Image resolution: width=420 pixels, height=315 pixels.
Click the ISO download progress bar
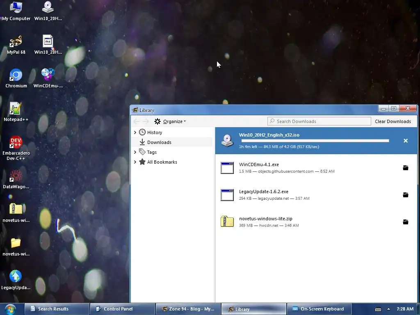315,141
